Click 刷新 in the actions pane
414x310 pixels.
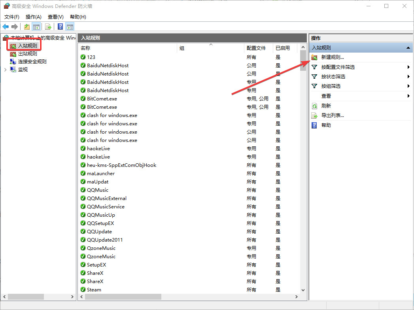326,106
